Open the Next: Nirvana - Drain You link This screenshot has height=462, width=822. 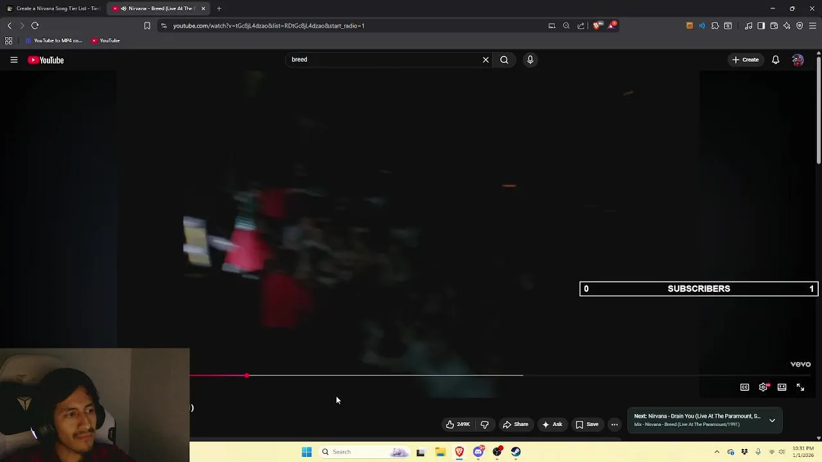click(x=697, y=416)
